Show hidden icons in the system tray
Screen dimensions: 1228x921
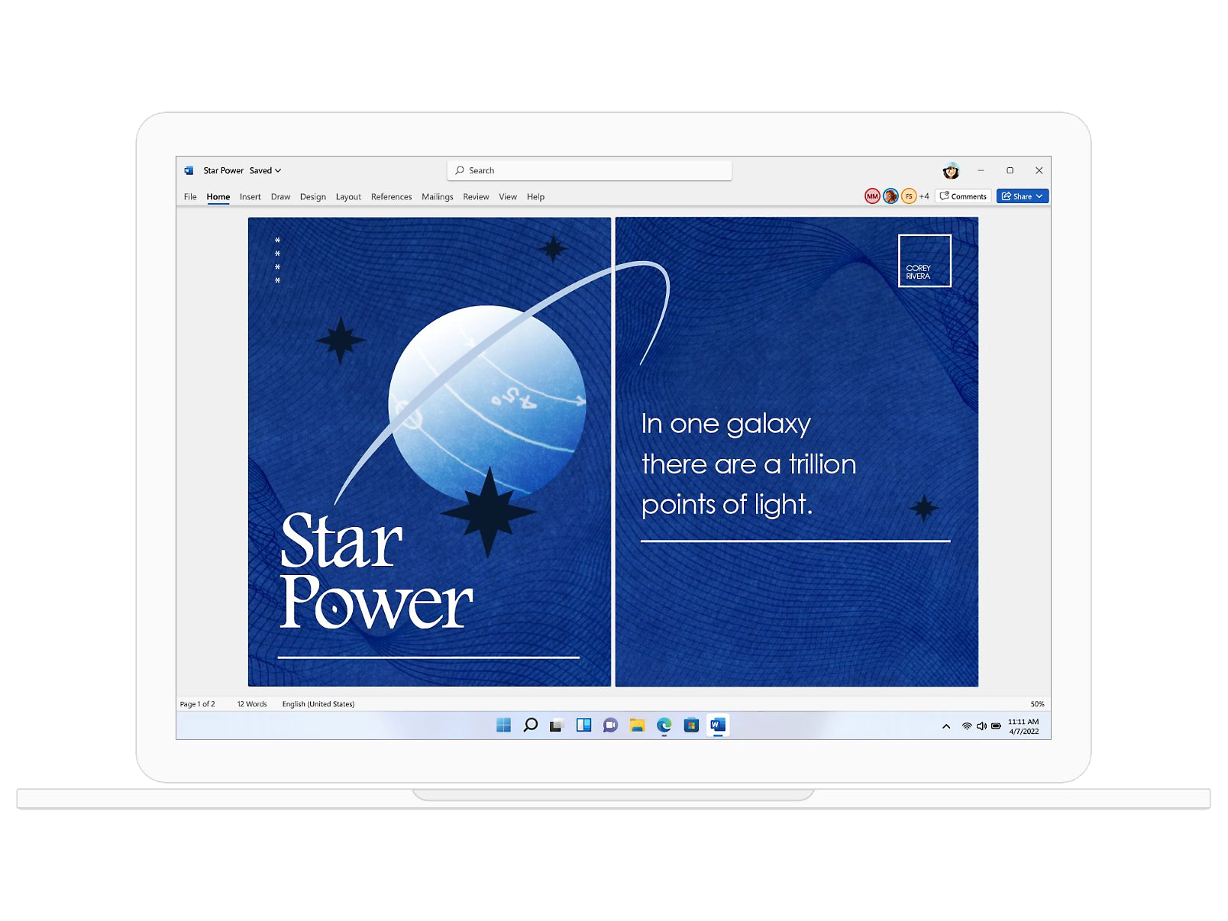point(946,726)
